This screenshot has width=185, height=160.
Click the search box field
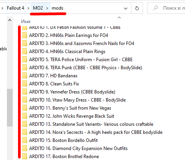tap(166, 8)
